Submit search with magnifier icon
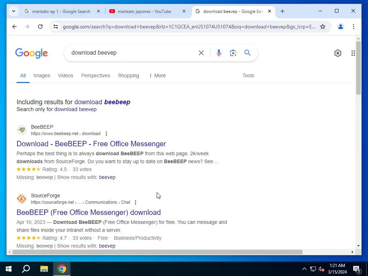The height and width of the screenshot is (276, 368). [247, 53]
